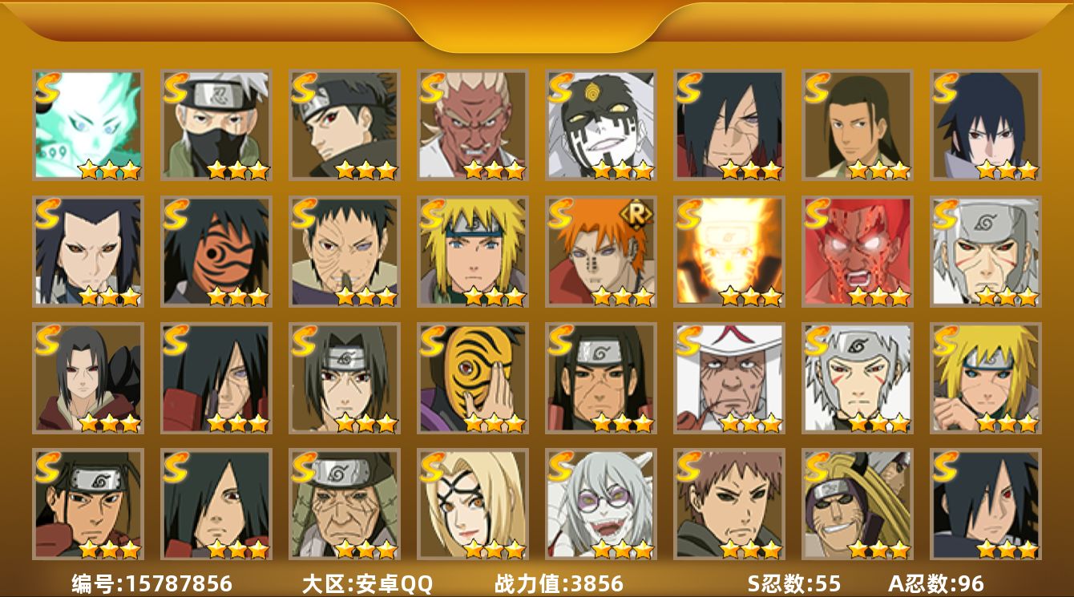Screen dimensions: 1074x597
Task: Select the red-skinned Might Guy portrait
Action: [858, 252]
